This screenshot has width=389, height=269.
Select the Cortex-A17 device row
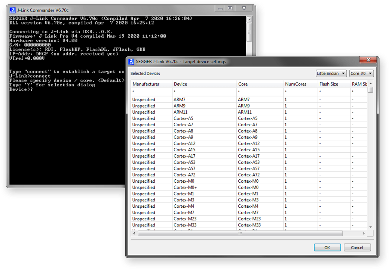[x=249, y=156]
